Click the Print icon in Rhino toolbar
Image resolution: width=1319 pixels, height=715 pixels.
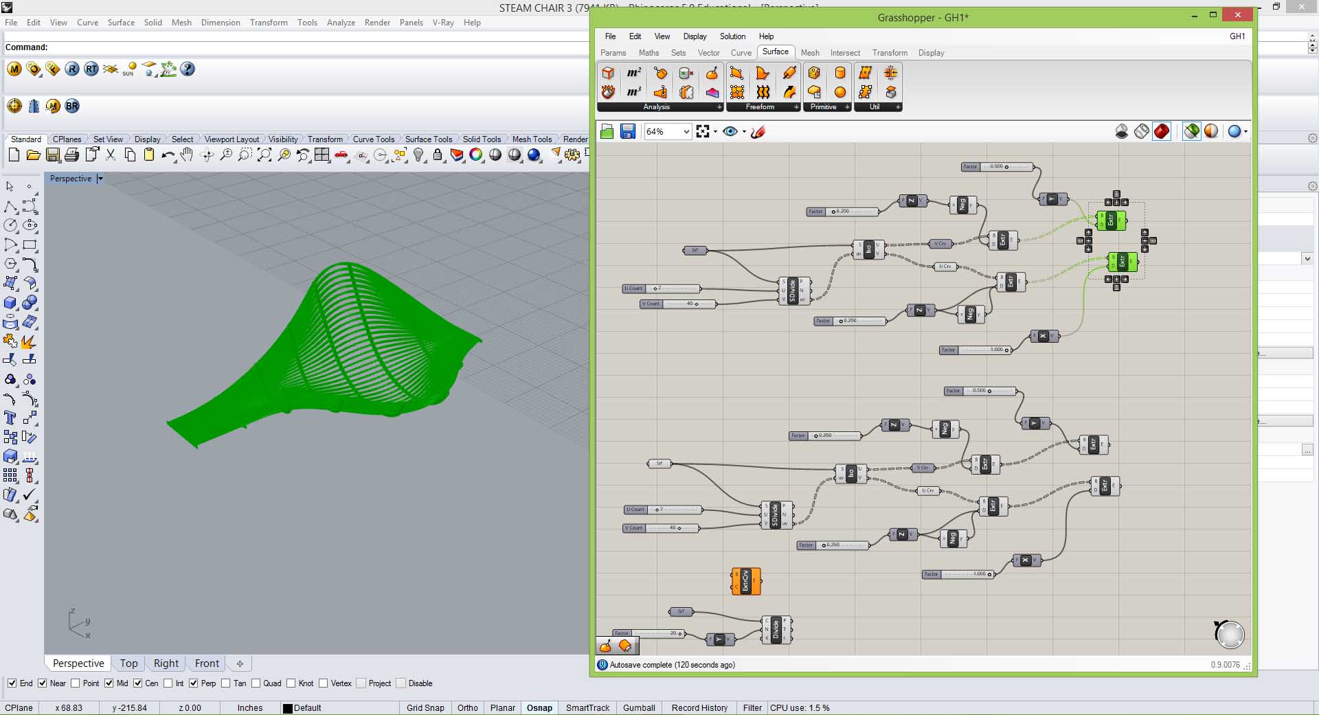pyautogui.click(x=71, y=155)
